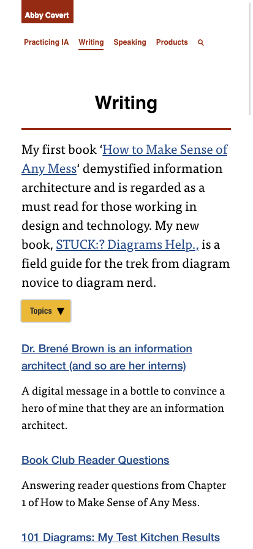Image resolution: width=253 pixels, height=549 pixels.
Task: Open the Speaking menu item
Action: coord(130,42)
